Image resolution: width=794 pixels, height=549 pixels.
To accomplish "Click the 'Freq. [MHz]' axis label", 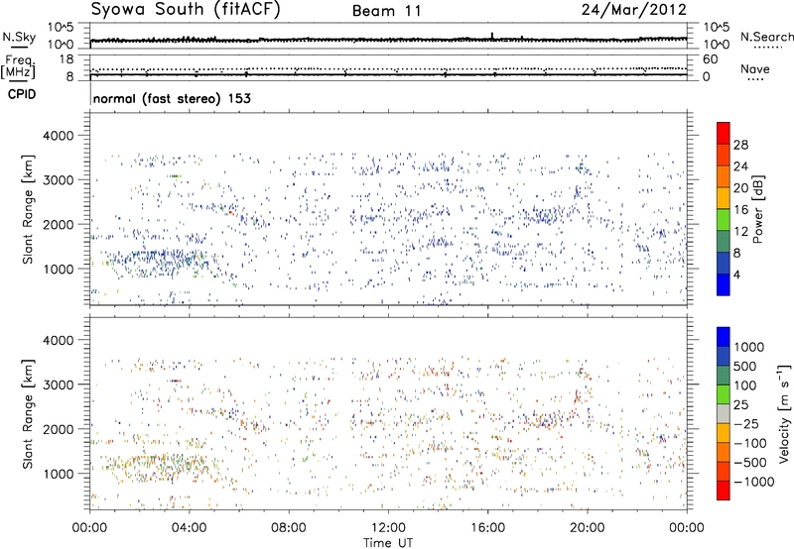I will click(x=19, y=66).
